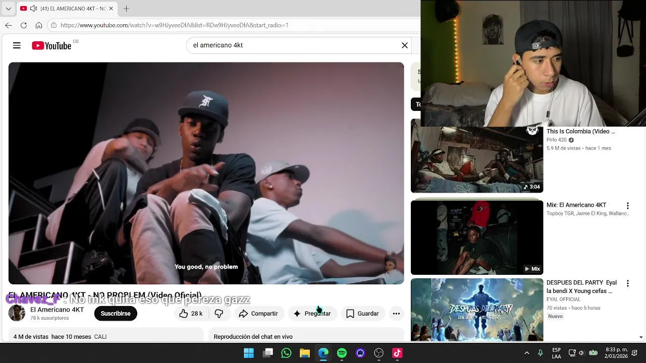Open 'This Is Colombia' video thumbnail
Screen dimensions: 646x363
coord(477,159)
